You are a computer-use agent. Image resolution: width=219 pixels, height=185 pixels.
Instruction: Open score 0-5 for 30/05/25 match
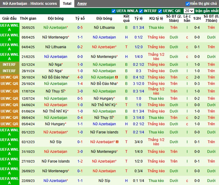[x=80, y=28]
